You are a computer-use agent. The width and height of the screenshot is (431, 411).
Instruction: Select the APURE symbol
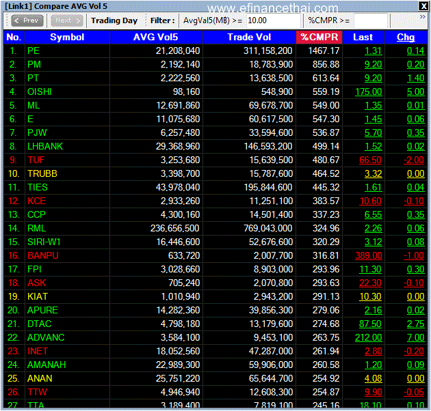[42, 311]
